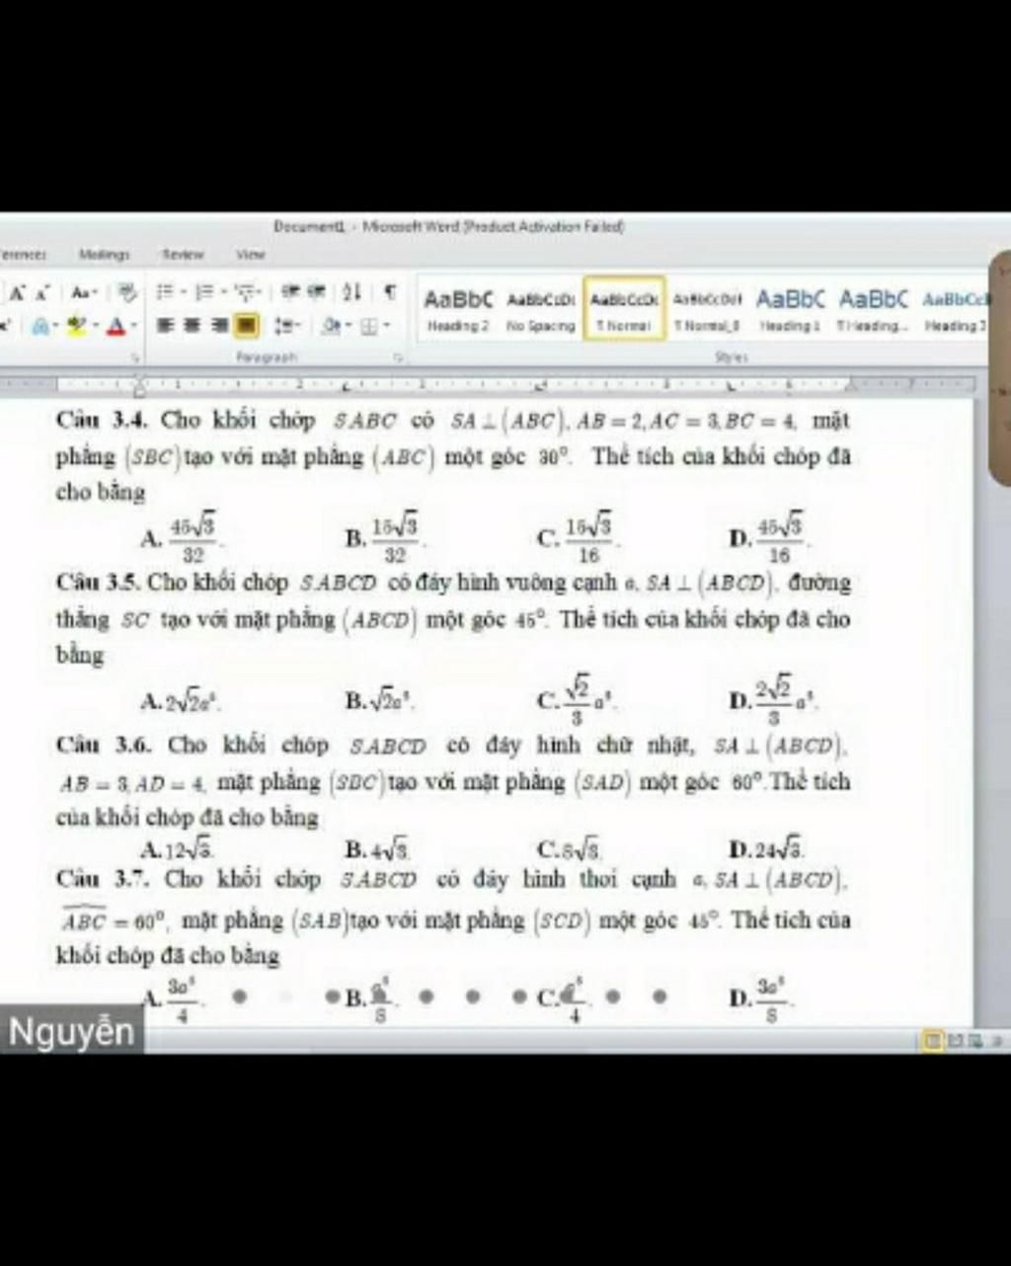Image resolution: width=1011 pixels, height=1266 pixels.
Task: Open the Mailings ribbon tab
Action: (105, 255)
